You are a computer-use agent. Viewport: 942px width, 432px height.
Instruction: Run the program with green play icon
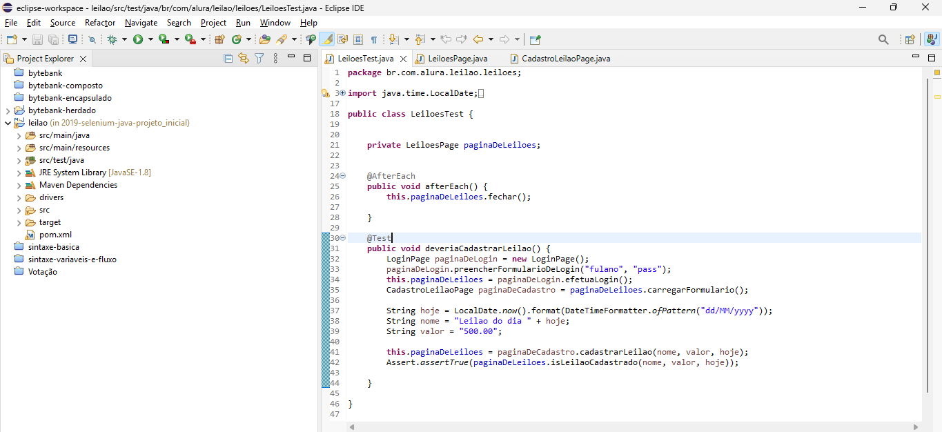point(138,40)
